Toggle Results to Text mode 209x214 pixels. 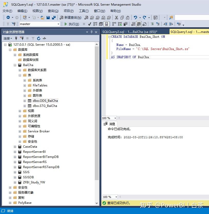pyautogui.click(x=133, y=24)
